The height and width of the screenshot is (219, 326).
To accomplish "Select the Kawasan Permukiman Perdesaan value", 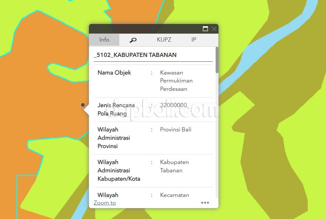I will point(176,81).
